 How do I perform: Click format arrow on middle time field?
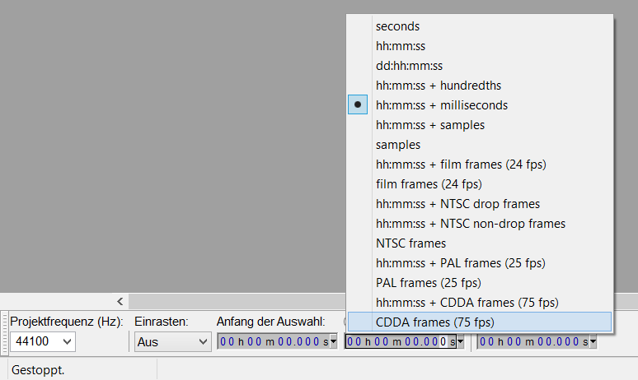460,341
